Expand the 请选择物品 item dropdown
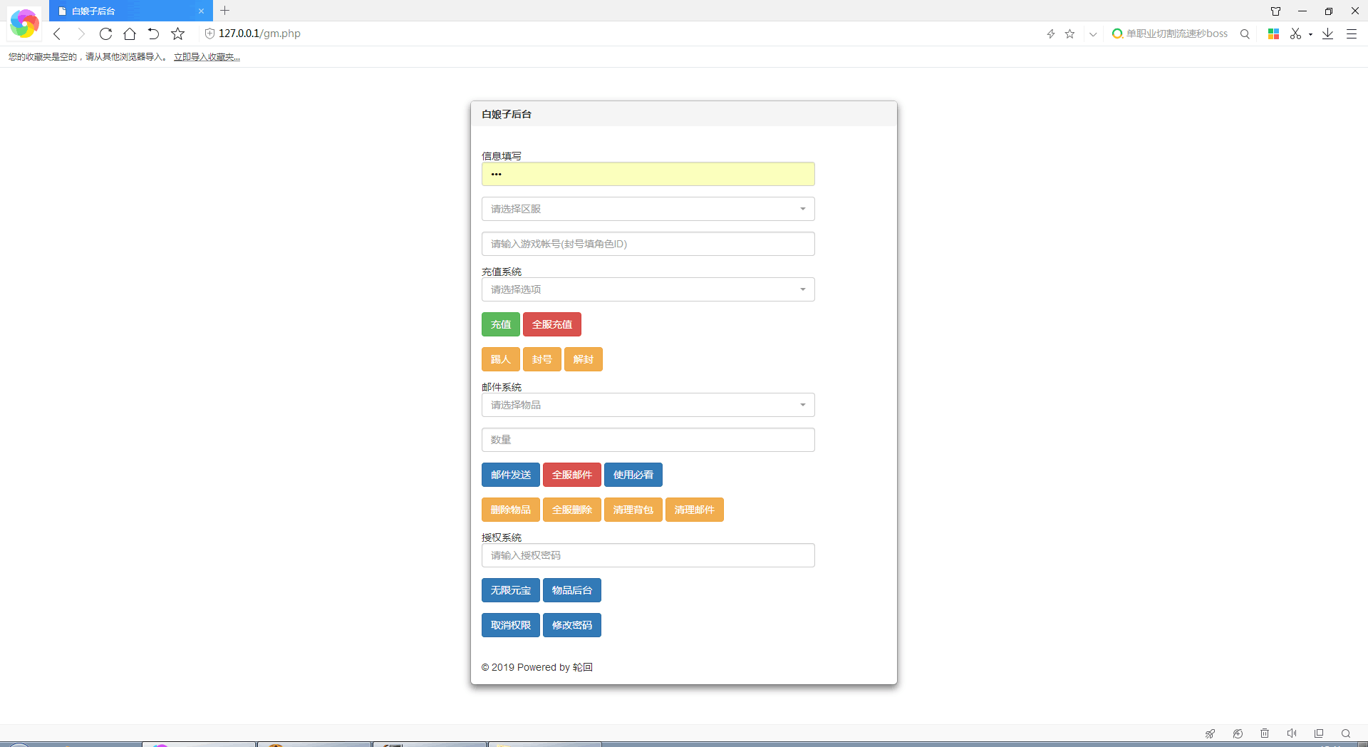Screen dimensions: 1368x747 648,405
